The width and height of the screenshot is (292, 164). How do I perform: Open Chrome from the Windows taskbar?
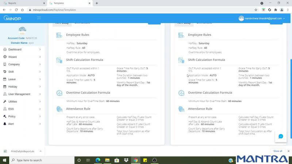pyautogui.click(x=135, y=160)
